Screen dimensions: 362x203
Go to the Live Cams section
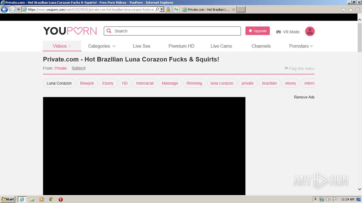pos(221,46)
